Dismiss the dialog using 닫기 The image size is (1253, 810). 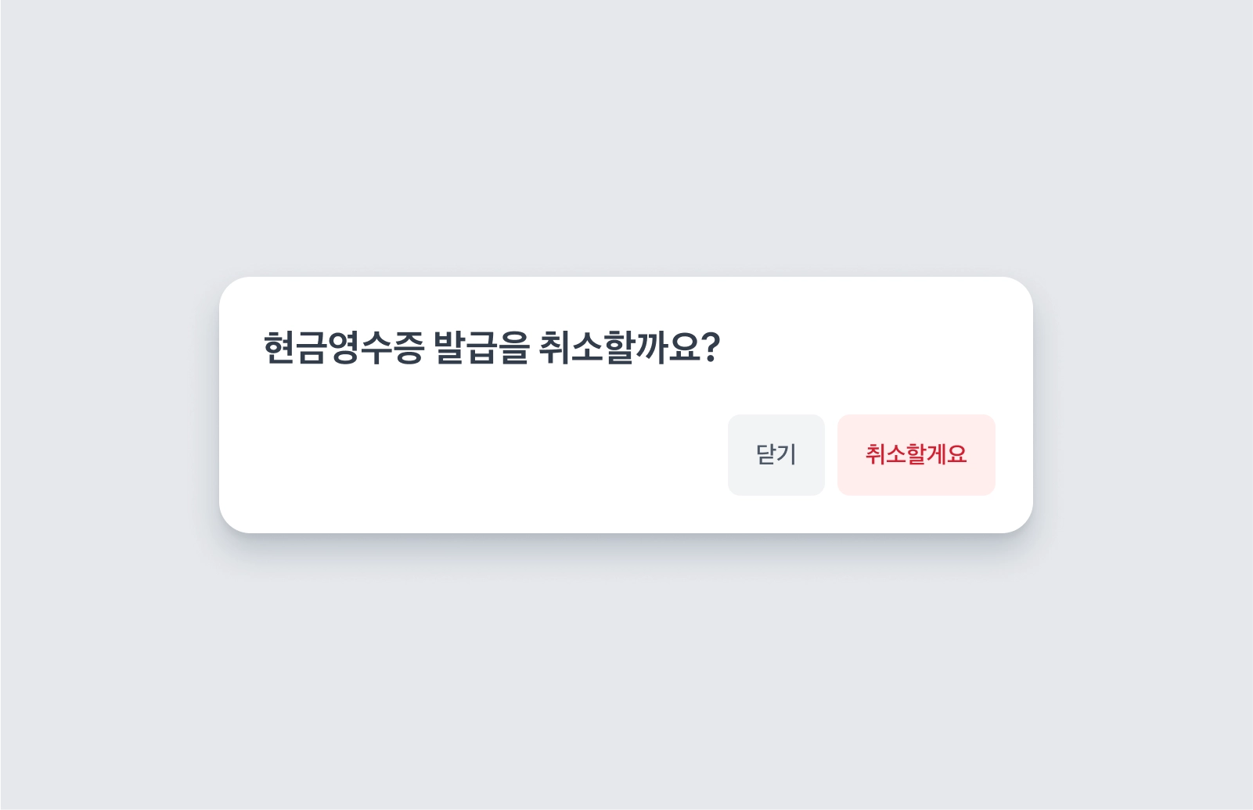[x=776, y=455]
